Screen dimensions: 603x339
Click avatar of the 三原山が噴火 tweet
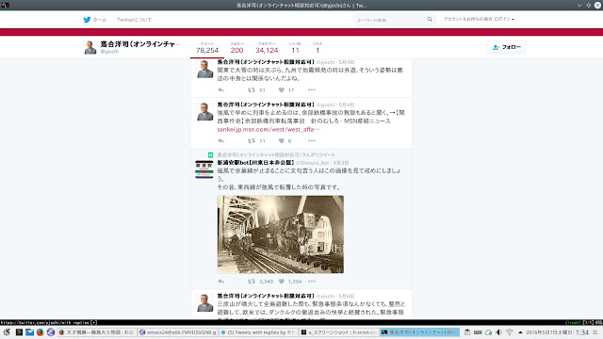click(204, 303)
